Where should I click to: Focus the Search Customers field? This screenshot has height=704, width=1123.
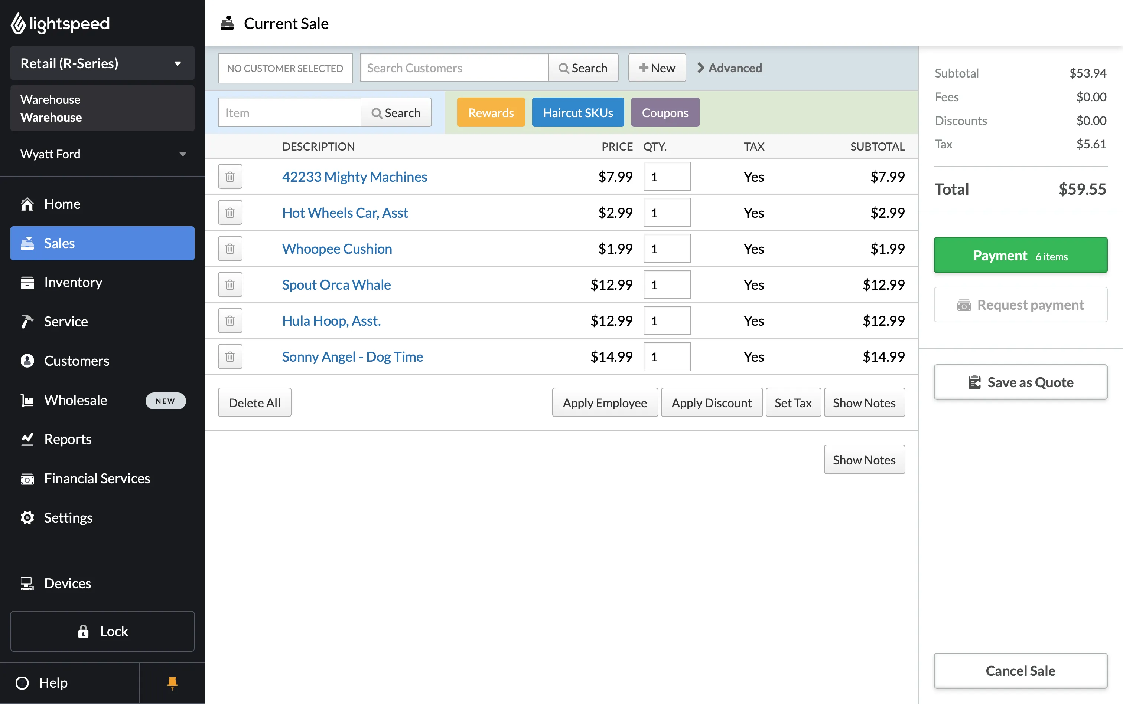click(x=454, y=68)
